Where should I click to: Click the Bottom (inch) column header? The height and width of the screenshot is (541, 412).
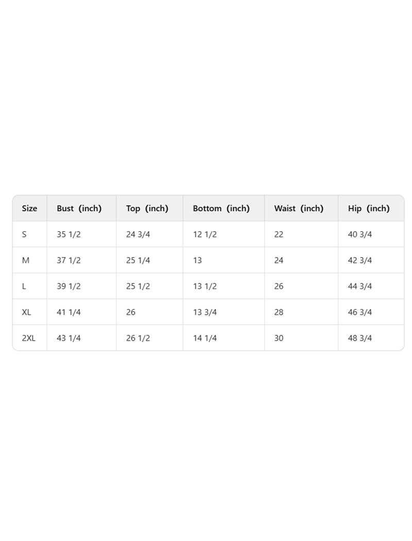click(221, 209)
